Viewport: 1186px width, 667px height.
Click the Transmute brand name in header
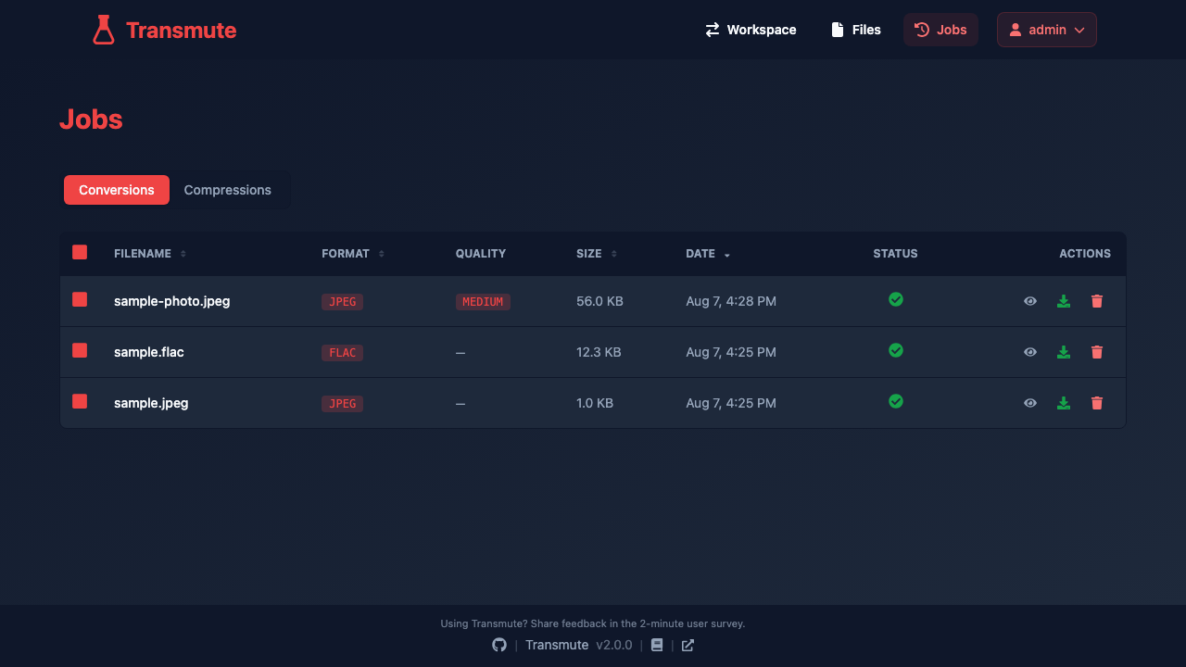(x=182, y=31)
